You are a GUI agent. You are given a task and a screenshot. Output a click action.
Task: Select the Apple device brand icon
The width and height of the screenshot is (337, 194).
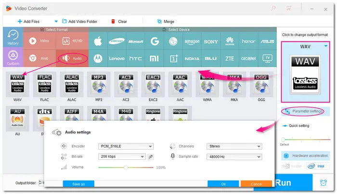tap(98, 41)
